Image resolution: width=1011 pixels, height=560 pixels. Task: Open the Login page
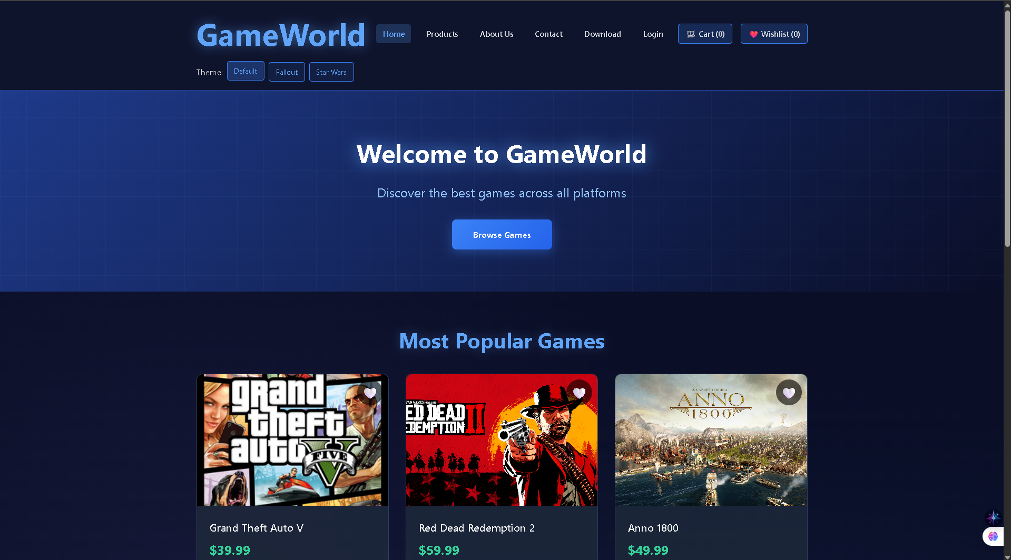coord(653,34)
